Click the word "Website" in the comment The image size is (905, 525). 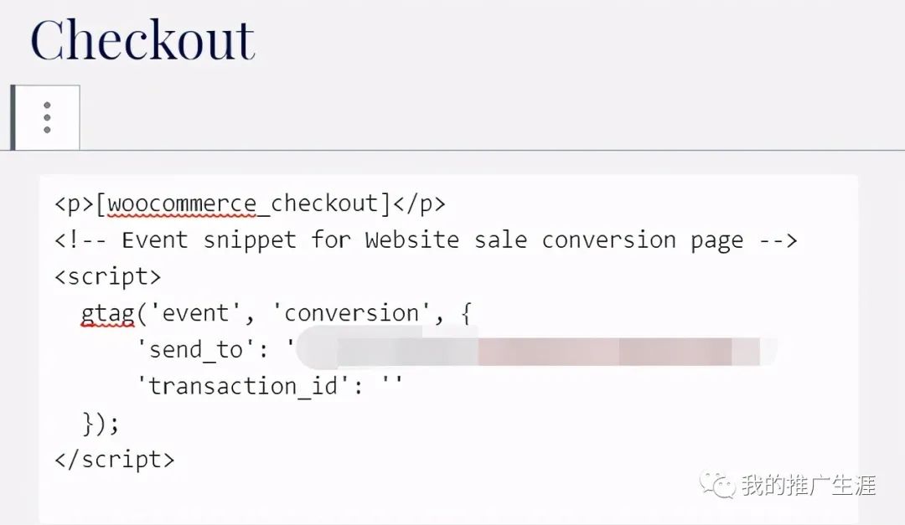click(x=411, y=240)
